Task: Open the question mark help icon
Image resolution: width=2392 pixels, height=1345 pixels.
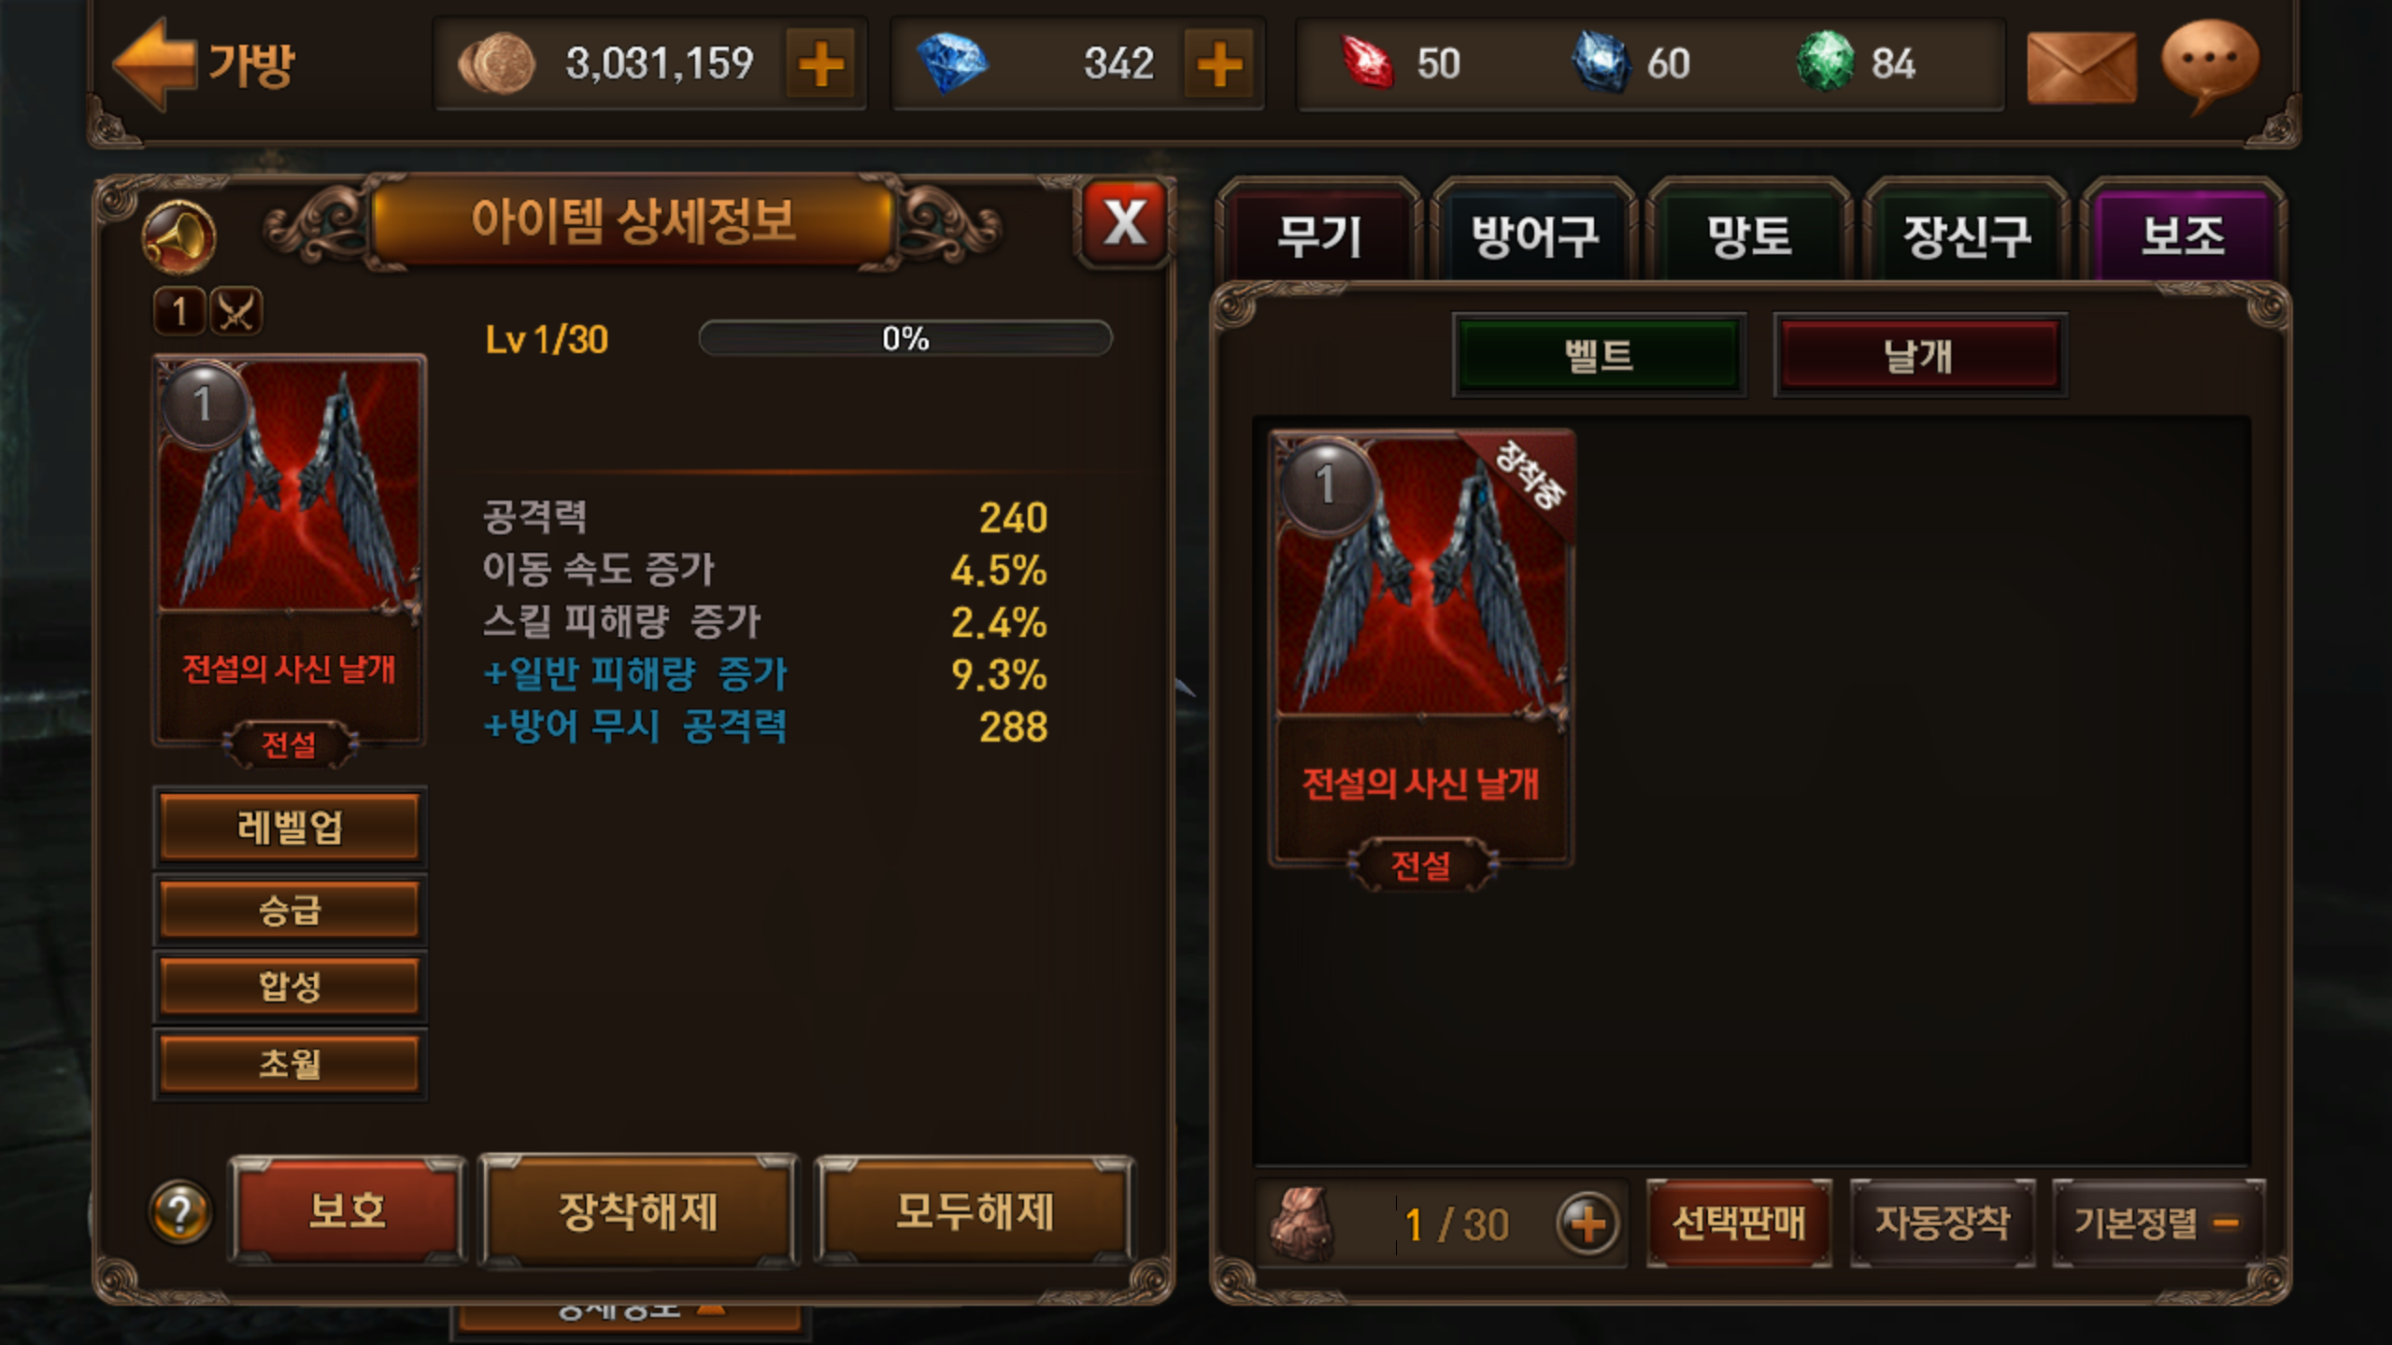Action: (179, 1212)
